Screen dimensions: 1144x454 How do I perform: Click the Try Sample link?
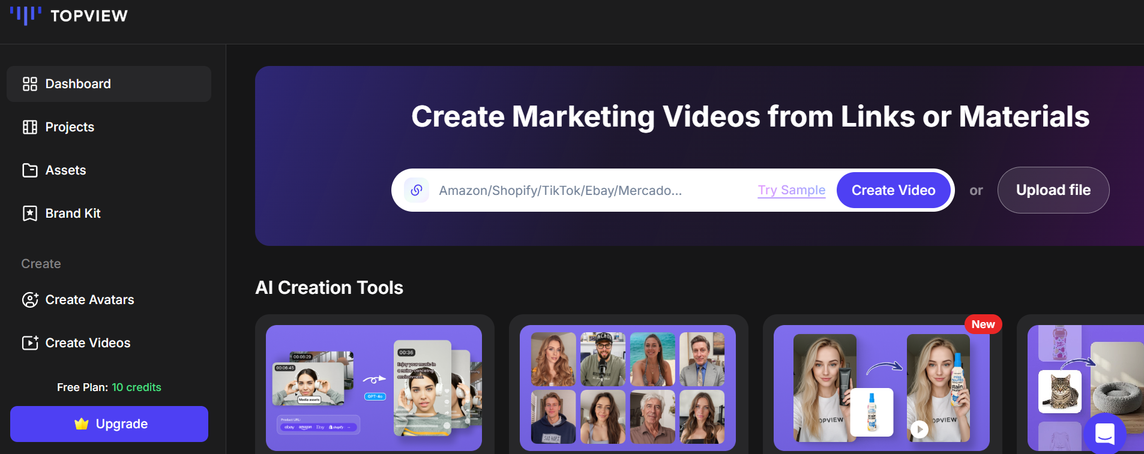point(792,190)
